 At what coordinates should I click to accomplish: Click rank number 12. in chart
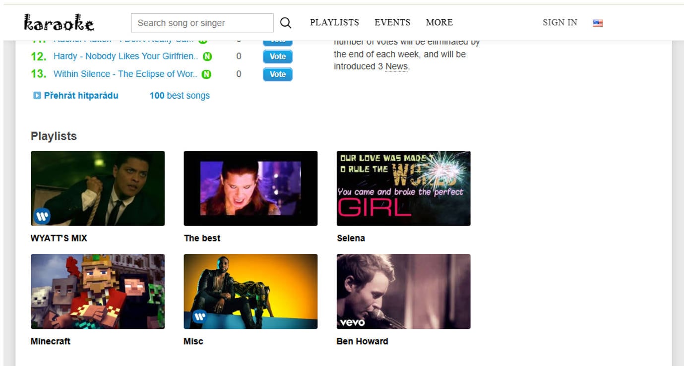pyautogui.click(x=39, y=57)
